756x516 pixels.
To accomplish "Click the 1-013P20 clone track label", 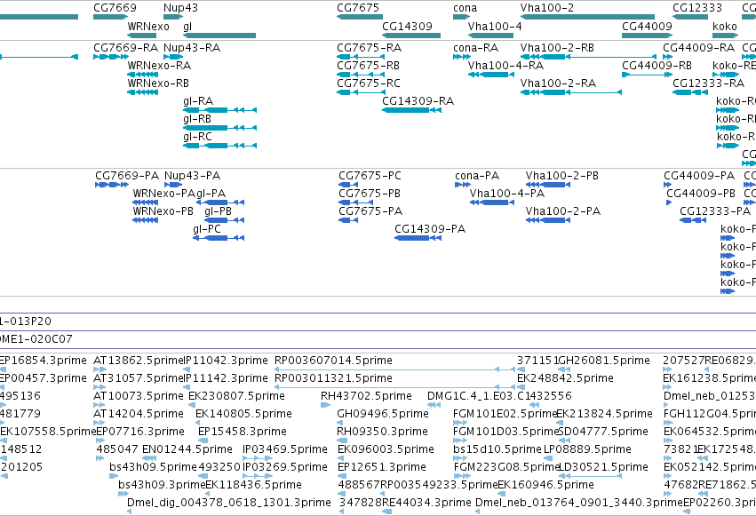I will [26, 322].
